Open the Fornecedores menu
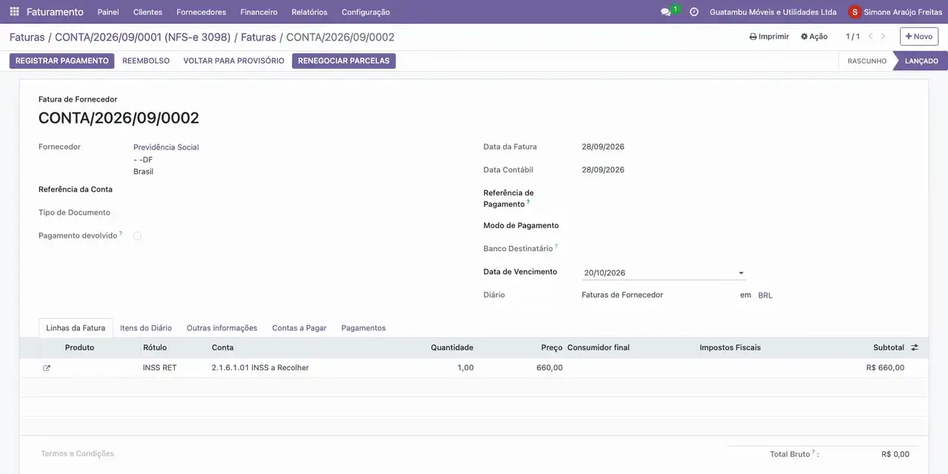Screen dimensions: 948x474 coord(201,12)
